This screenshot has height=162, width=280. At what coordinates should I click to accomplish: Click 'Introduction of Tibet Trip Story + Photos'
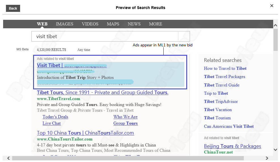coord(75,77)
